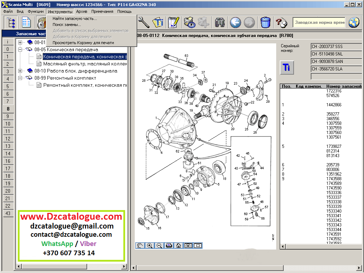The width and height of the screenshot is (364, 273).
Task: Open the Файл menu
Action: click(8, 11)
